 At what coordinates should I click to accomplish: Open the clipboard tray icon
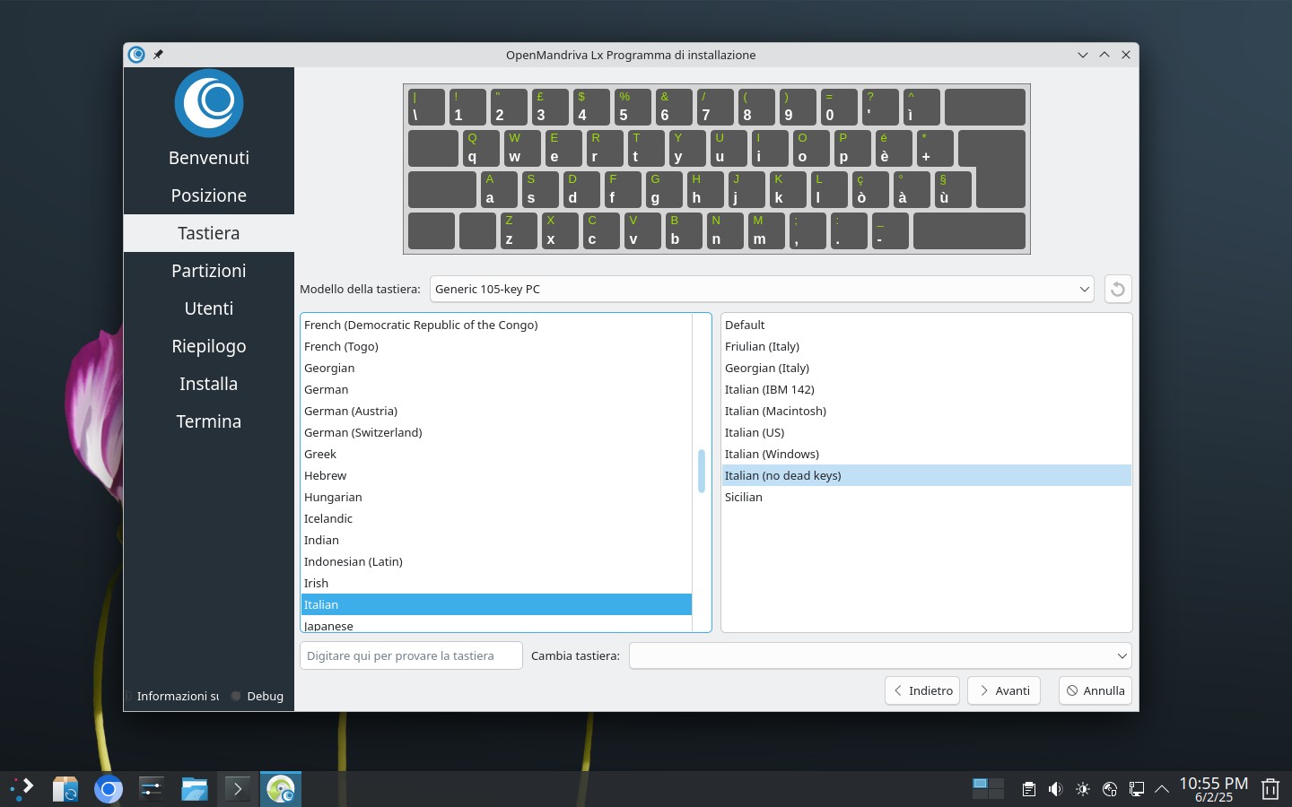[x=1029, y=789]
